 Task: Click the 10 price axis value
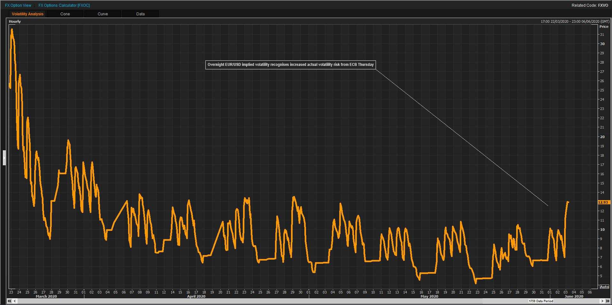602,230
